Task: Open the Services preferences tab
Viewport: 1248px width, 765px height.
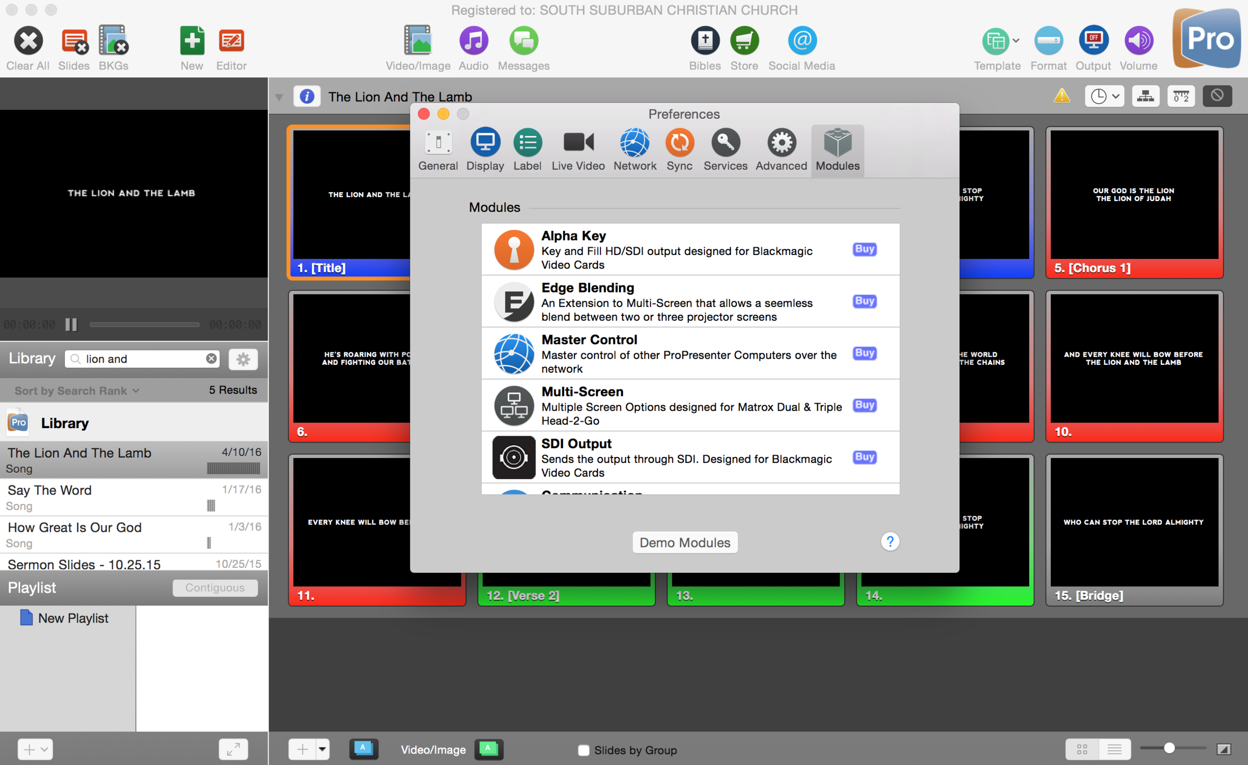Action: point(725,150)
